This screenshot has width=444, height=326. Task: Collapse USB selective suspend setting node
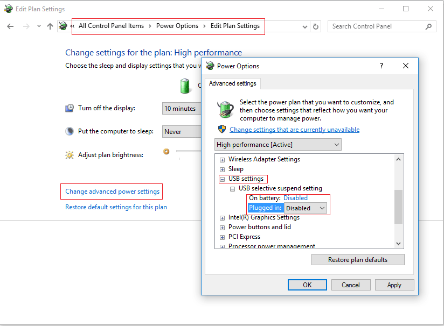[x=232, y=189]
